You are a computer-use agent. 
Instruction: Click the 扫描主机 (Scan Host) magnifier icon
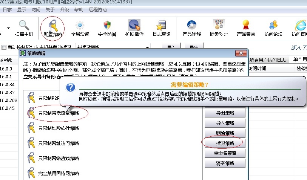pyautogui.click(x=24, y=25)
